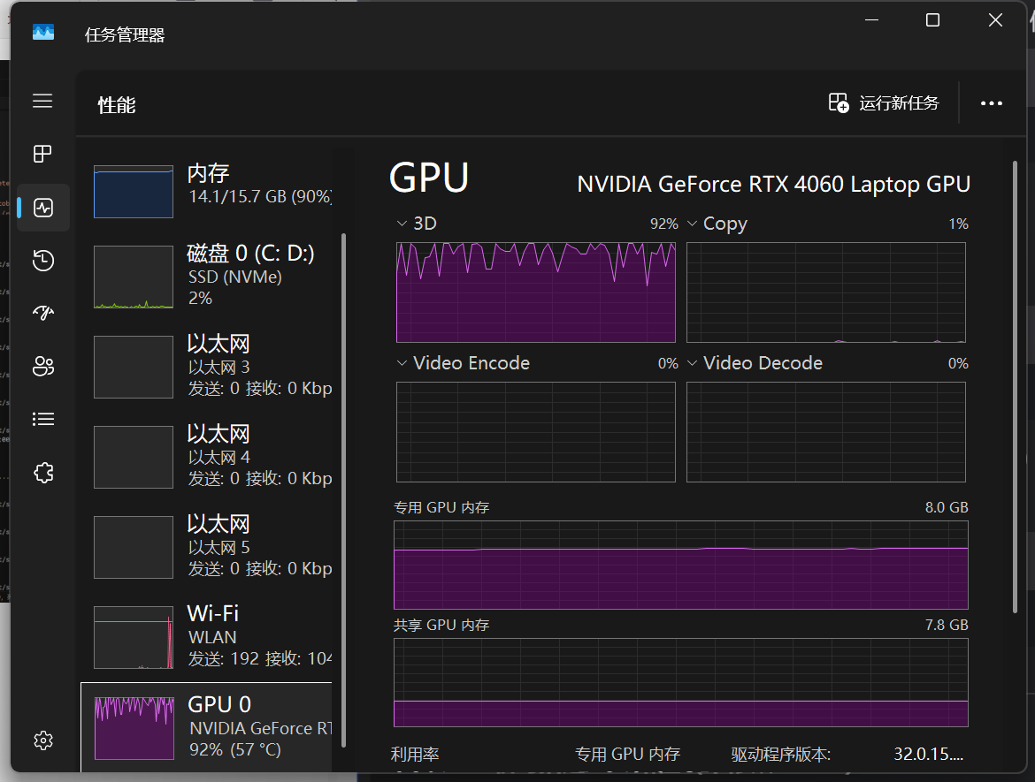
Task: Click the 92% 3D usage value
Action: (x=664, y=224)
